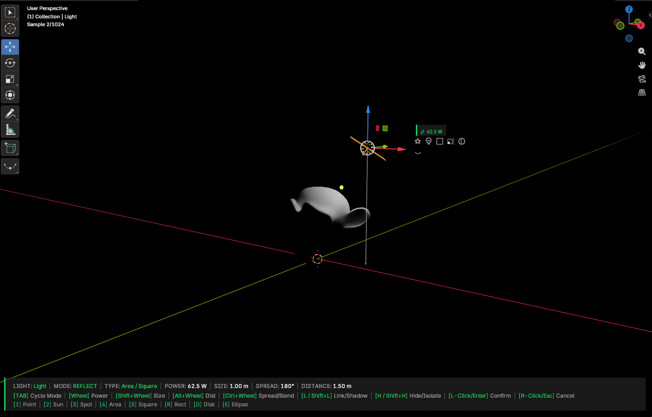Viewport: 652px width, 417px height.
Task: Activate the Annotate pencil tool
Action: pos(10,113)
